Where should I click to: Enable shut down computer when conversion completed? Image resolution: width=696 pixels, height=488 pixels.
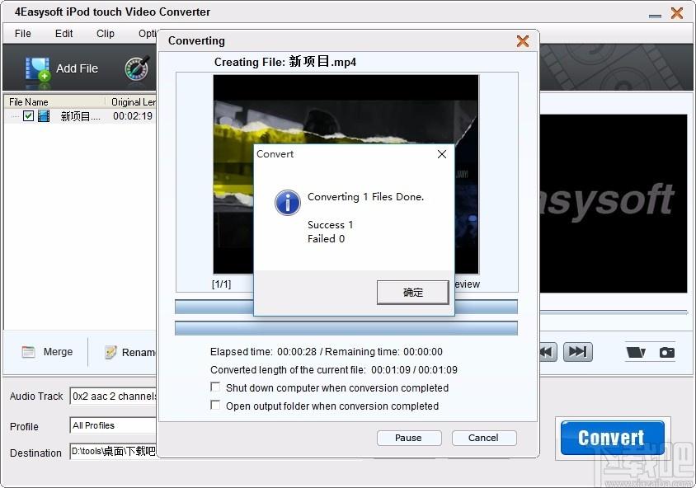tap(215, 387)
